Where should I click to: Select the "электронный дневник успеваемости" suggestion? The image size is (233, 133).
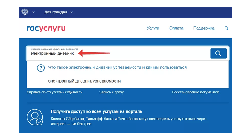click(x=84, y=81)
